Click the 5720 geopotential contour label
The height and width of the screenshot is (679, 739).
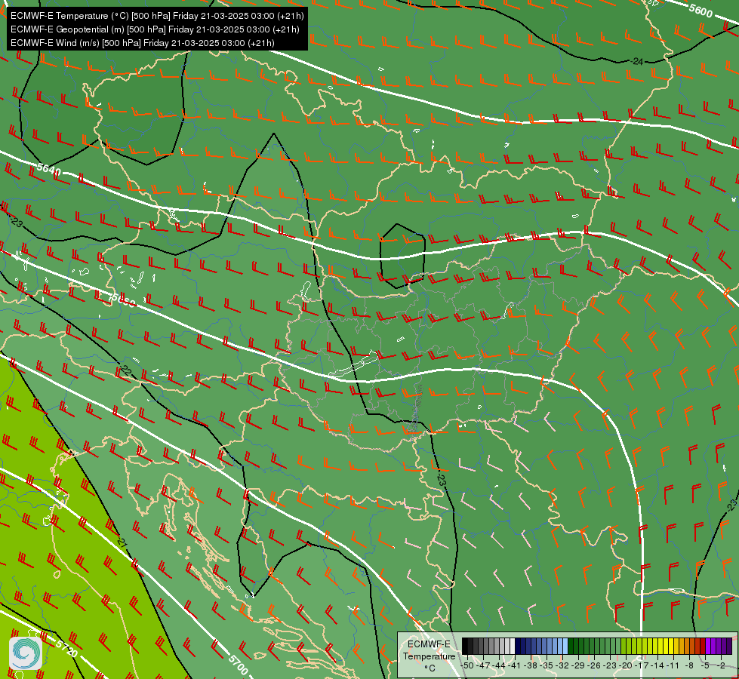pos(66,648)
